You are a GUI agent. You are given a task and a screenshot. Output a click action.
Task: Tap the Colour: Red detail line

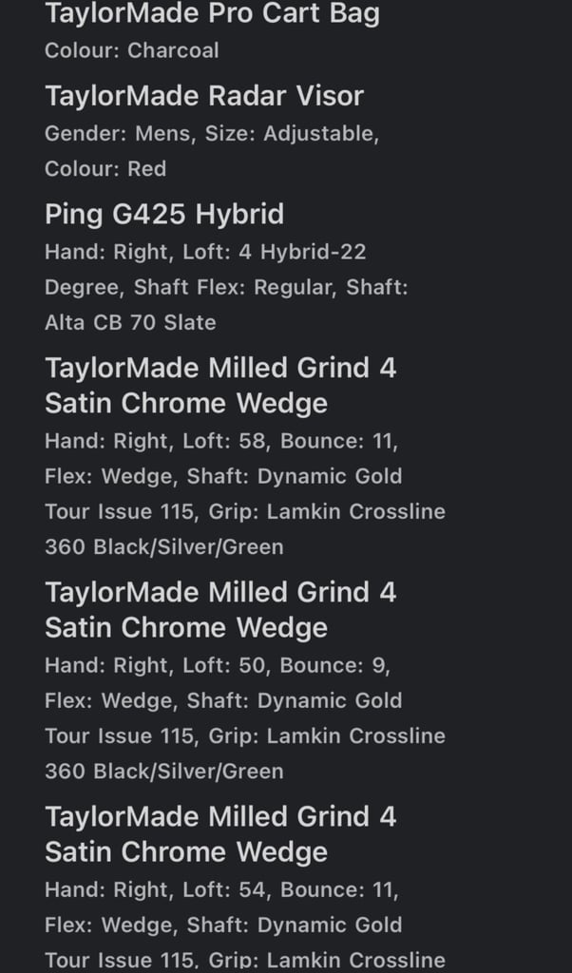point(105,169)
